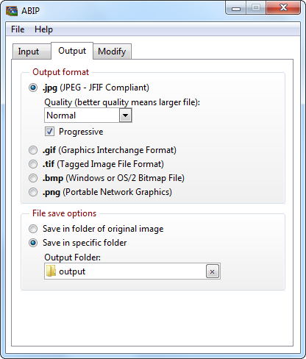Open the Help menu
Viewport: 306px width, 359px height.
click(x=43, y=29)
